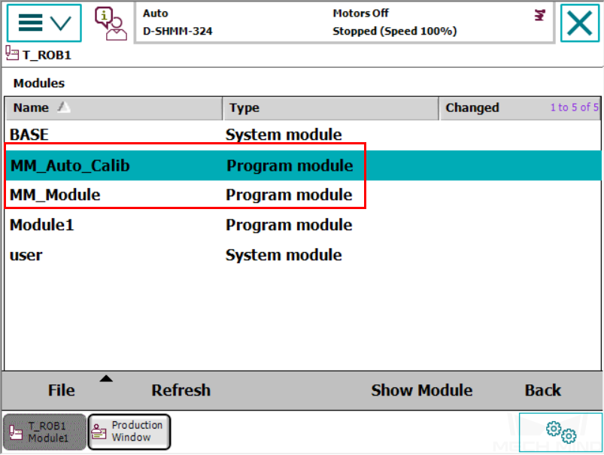Open the operator info window icon
The image size is (604, 455).
(111, 23)
